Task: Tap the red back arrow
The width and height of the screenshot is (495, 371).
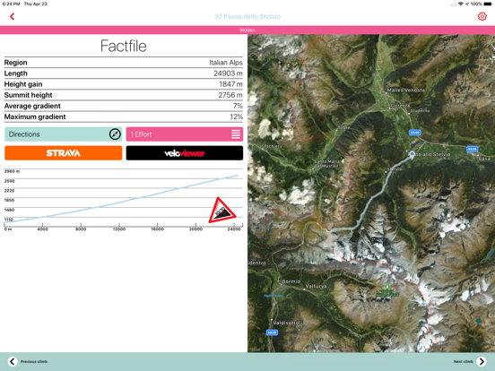Action: [x=12, y=16]
